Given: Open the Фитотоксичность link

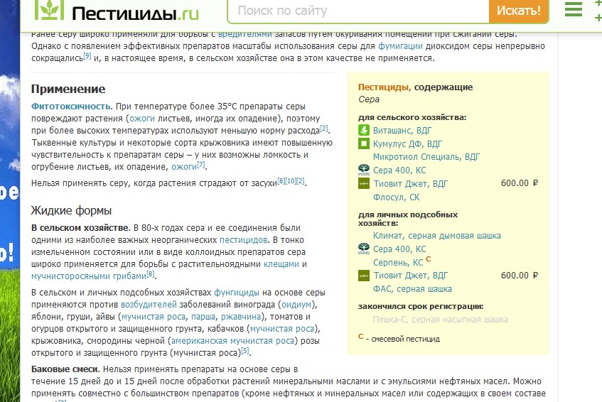Looking at the screenshot, I should tap(71, 105).
